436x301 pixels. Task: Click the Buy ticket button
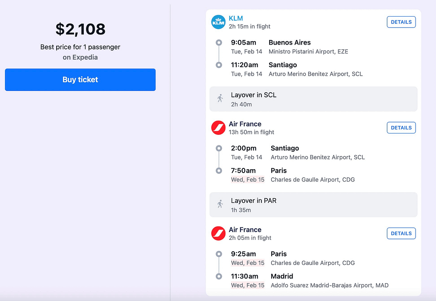click(x=80, y=80)
